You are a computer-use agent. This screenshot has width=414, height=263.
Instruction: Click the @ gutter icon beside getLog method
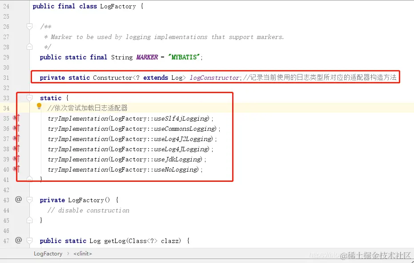click(19, 240)
